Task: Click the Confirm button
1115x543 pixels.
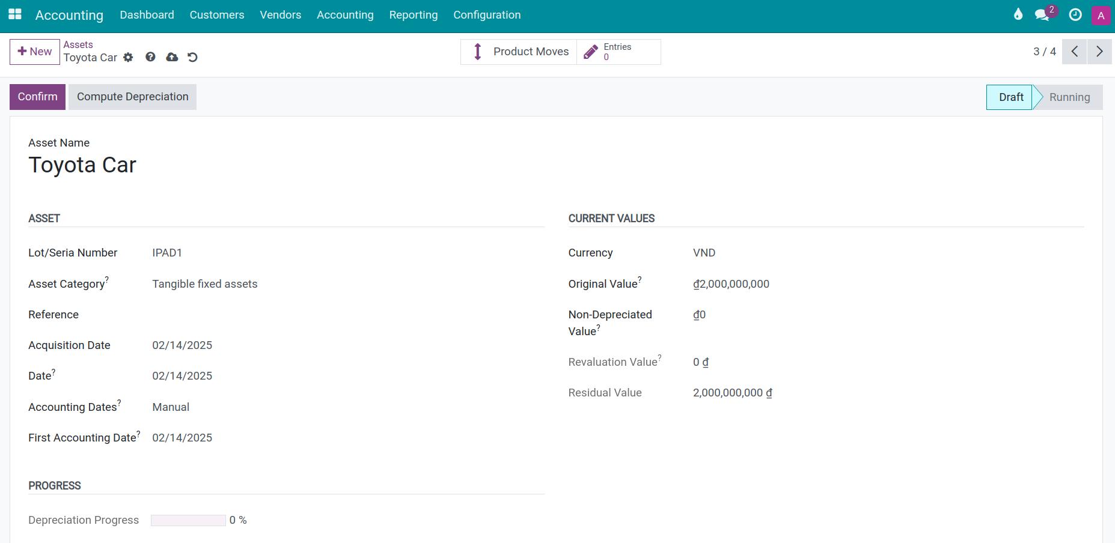Action: click(x=37, y=97)
